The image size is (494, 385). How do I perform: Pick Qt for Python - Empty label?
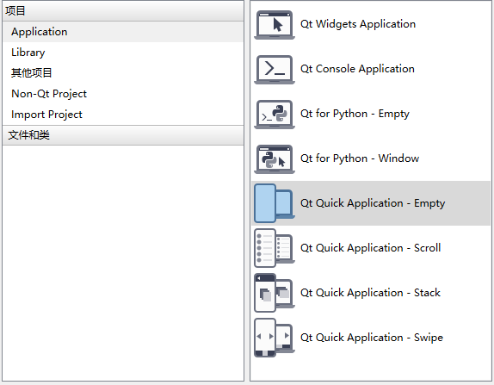pos(355,114)
